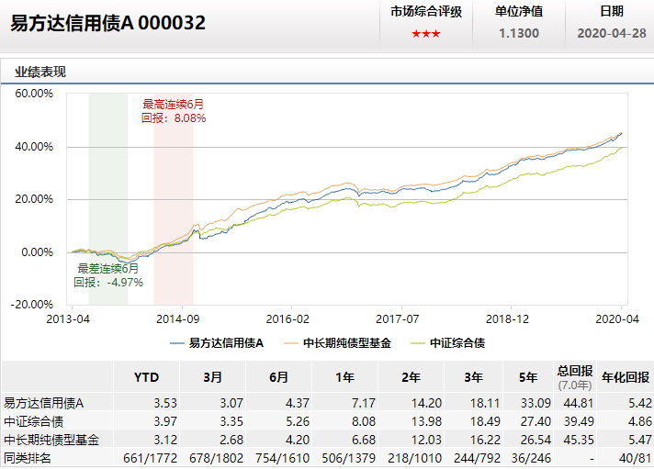Click the 中证综合债 6月 value 5.26
Screen dimensions: 654x469
pyautogui.click(x=298, y=421)
